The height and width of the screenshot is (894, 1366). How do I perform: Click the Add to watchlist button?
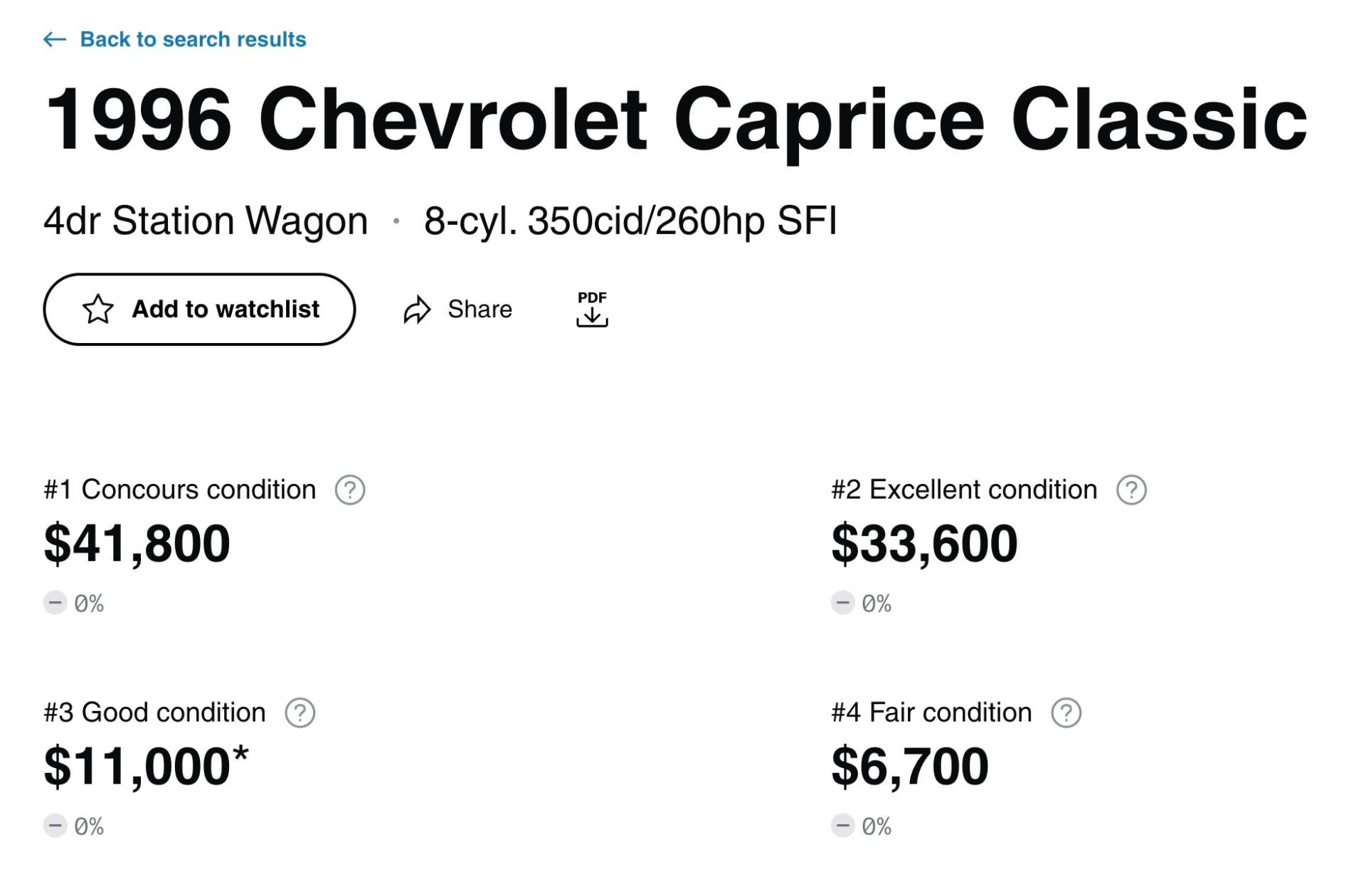click(199, 309)
